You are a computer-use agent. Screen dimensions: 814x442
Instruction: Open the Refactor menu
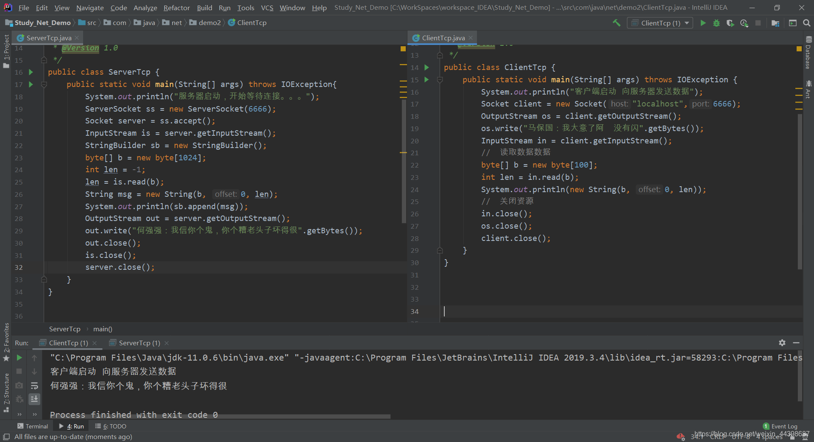176,8
